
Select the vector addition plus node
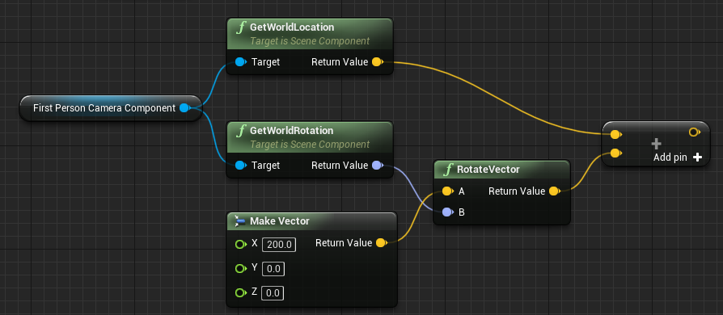point(656,144)
